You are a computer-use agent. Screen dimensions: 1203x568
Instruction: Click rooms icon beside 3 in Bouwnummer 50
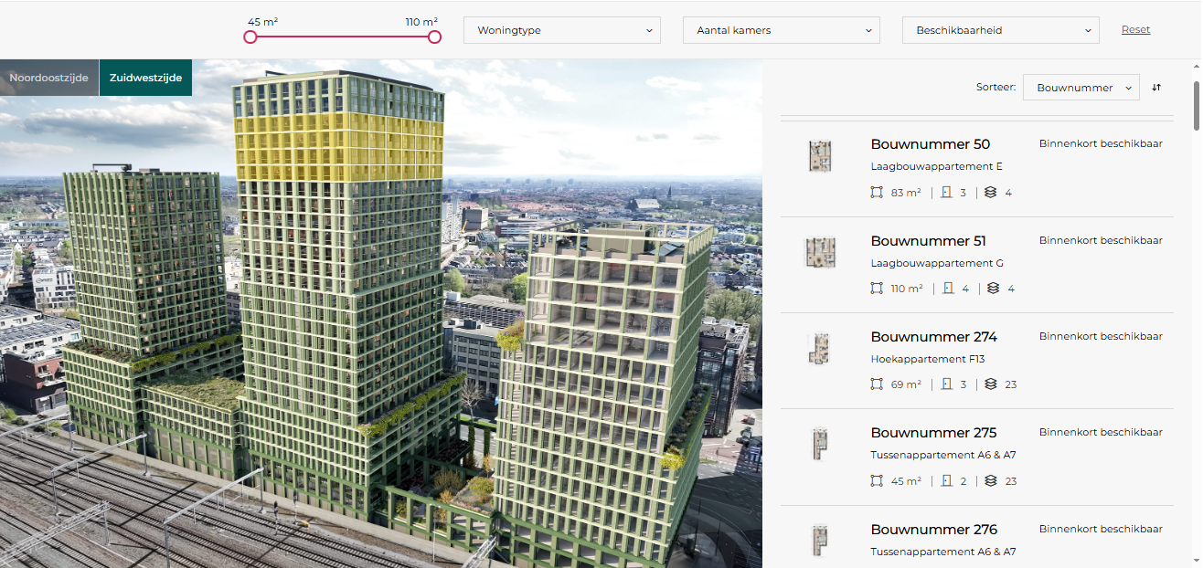[x=947, y=193]
